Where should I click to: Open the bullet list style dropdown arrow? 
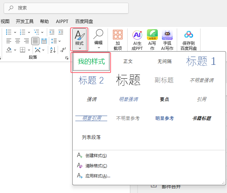15,32
